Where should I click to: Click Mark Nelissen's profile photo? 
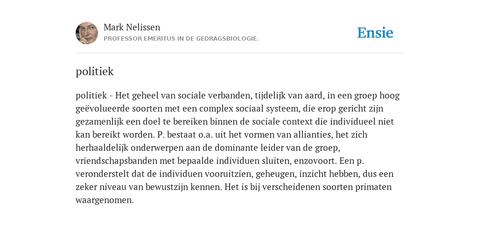[x=87, y=33]
